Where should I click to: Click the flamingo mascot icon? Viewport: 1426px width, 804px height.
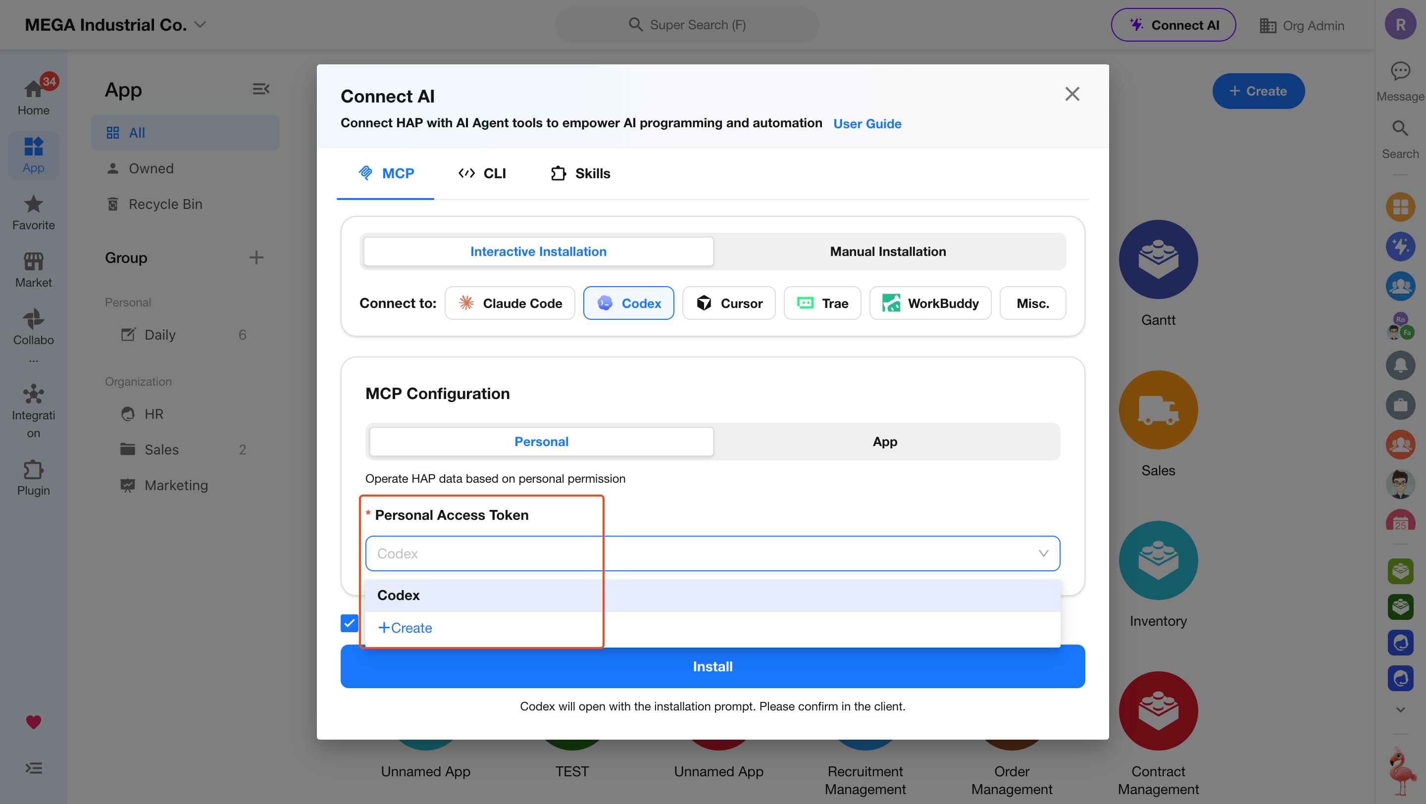(1401, 771)
